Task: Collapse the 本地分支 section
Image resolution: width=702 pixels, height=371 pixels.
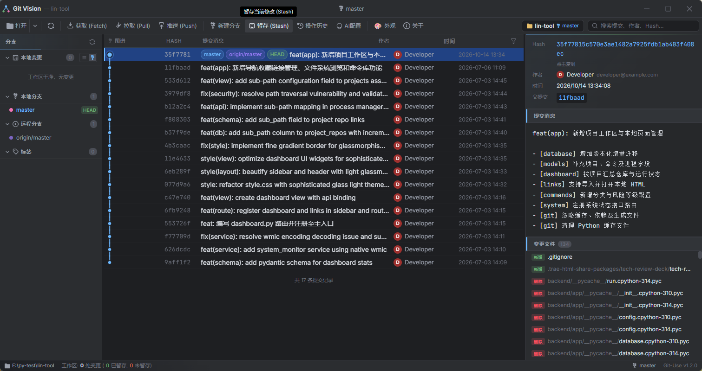Action: pyautogui.click(x=7, y=96)
